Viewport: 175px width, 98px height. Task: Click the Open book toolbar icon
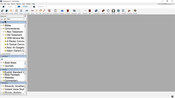click(7, 11)
